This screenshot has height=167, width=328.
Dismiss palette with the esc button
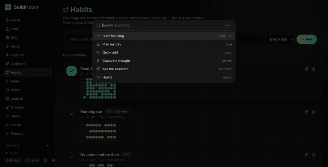[228, 25]
